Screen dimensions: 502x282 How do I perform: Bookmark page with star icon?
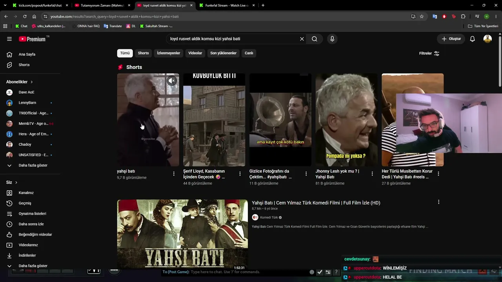tap(422, 16)
